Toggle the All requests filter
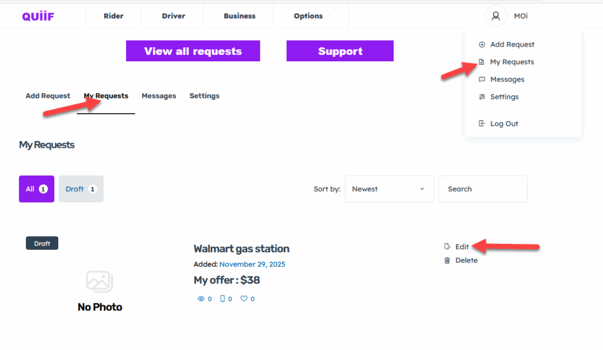This screenshot has width=603, height=350. tap(37, 189)
